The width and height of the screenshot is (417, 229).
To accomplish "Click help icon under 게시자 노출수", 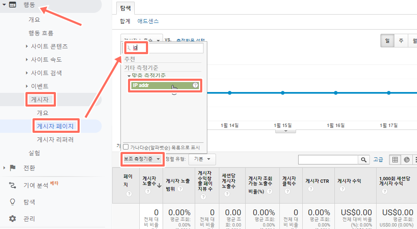I will (x=148, y=191).
